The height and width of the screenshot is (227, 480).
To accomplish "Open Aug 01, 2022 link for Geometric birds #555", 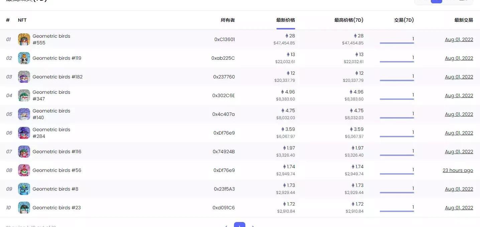I will click(459, 39).
